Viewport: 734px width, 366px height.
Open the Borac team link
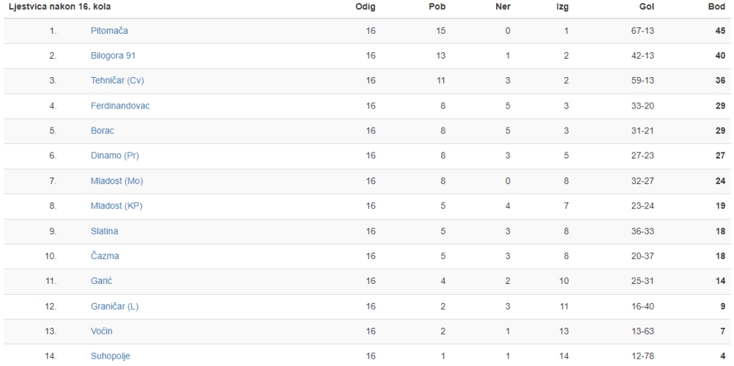tap(103, 131)
